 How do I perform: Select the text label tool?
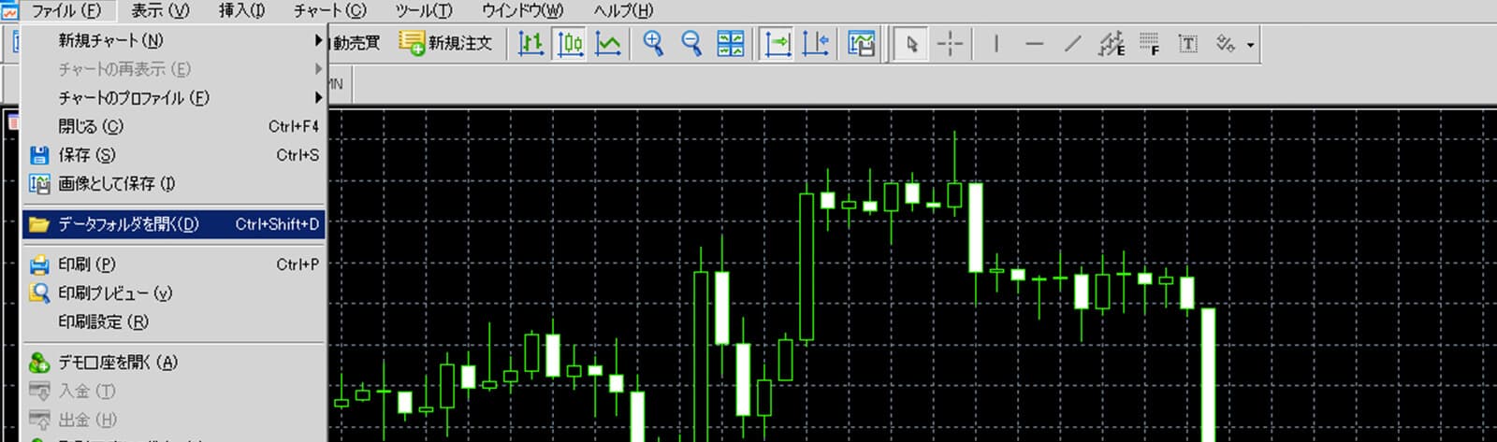pos(1187,44)
